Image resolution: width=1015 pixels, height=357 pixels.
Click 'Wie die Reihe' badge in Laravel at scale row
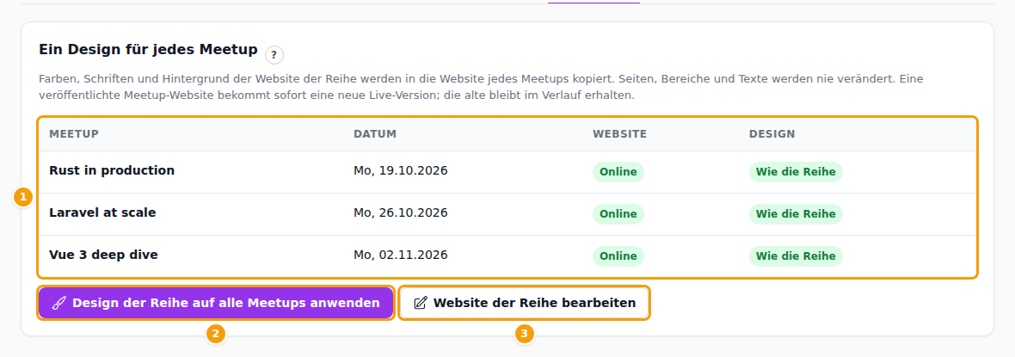(x=796, y=214)
